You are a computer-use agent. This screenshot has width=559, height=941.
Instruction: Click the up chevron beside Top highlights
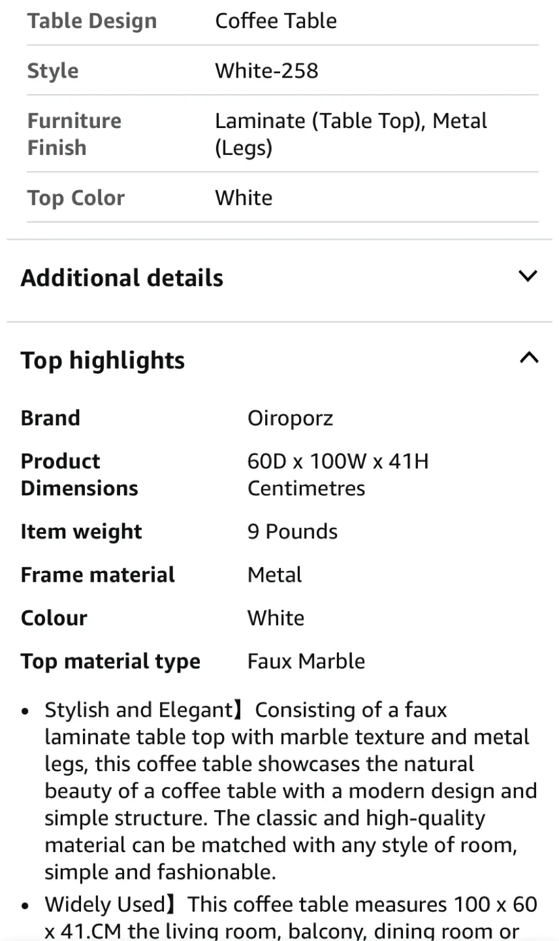click(x=529, y=358)
